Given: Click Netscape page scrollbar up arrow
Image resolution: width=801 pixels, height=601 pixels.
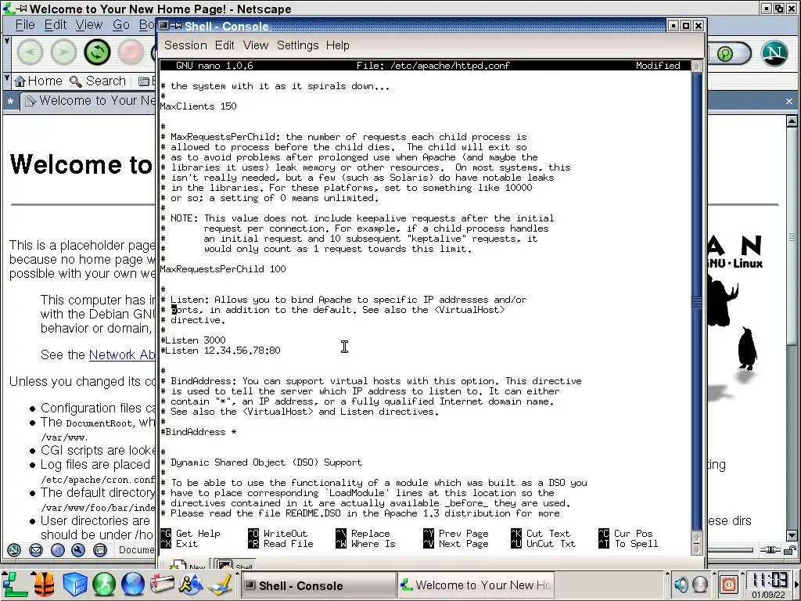Looking at the screenshot, I should [x=792, y=121].
